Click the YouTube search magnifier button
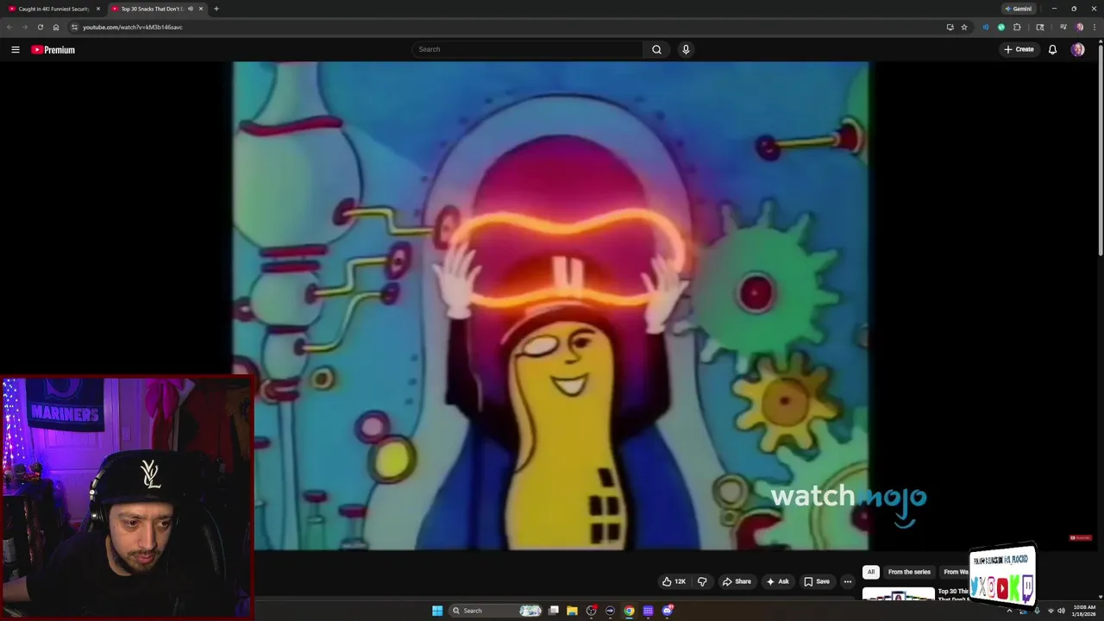1104x621 pixels. point(656,49)
